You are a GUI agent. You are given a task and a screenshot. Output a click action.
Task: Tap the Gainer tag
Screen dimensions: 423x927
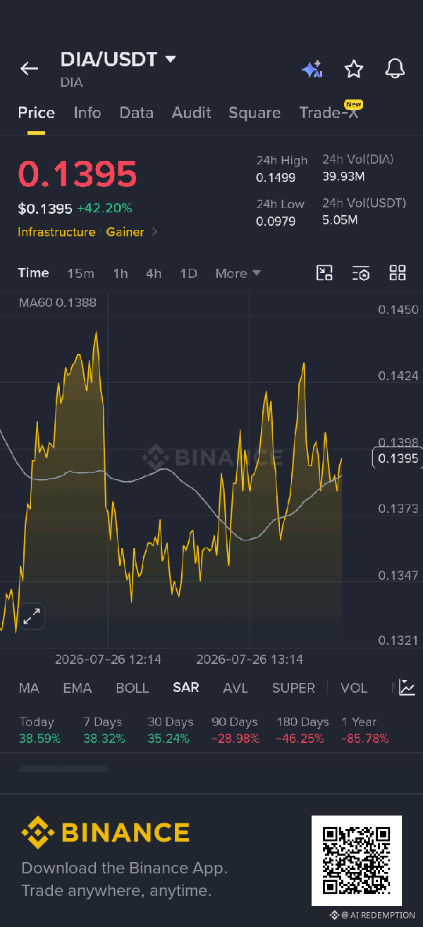(x=125, y=232)
